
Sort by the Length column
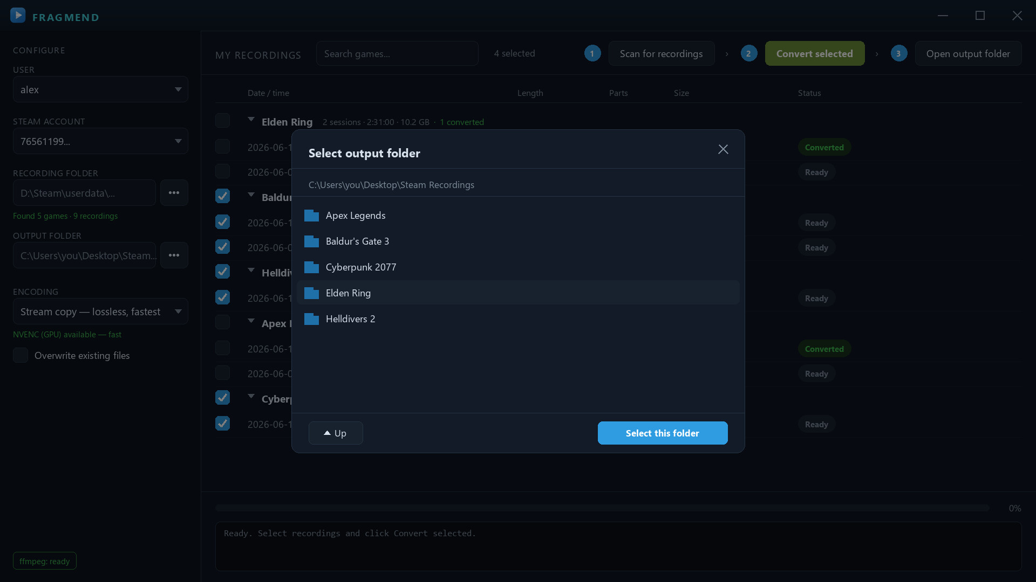point(530,93)
